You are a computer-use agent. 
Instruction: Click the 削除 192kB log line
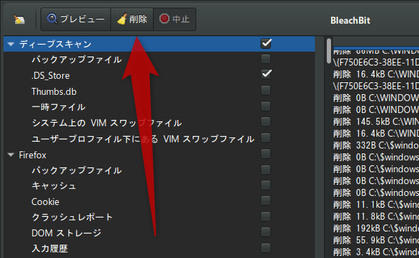tap(376, 229)
